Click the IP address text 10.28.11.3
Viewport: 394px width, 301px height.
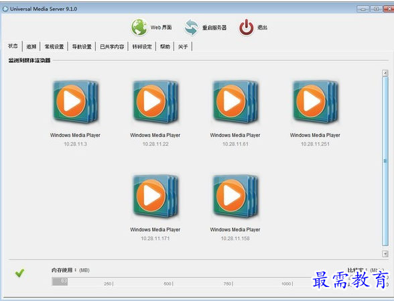(75, 144)
